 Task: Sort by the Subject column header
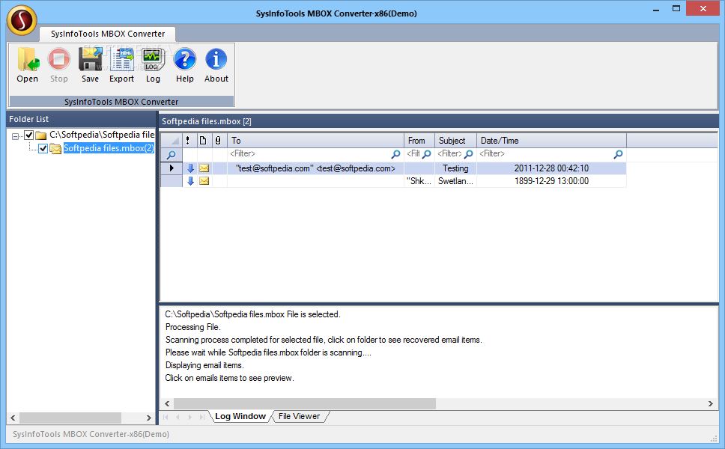(x=455, y=141)
